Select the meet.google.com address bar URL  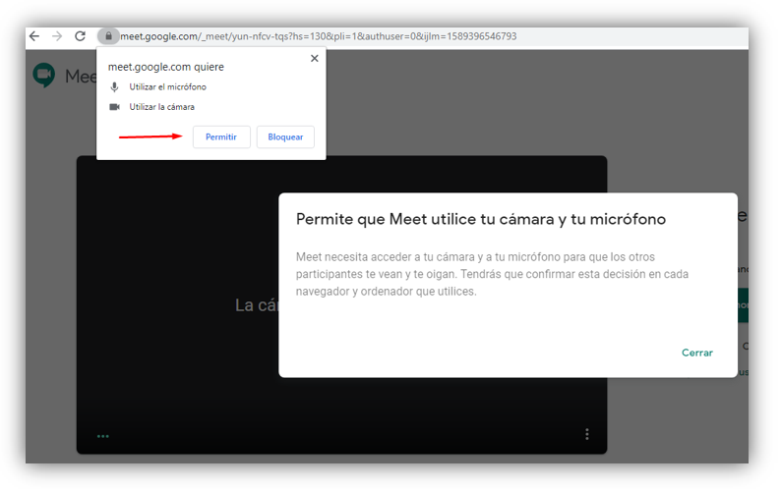(319, 36)
